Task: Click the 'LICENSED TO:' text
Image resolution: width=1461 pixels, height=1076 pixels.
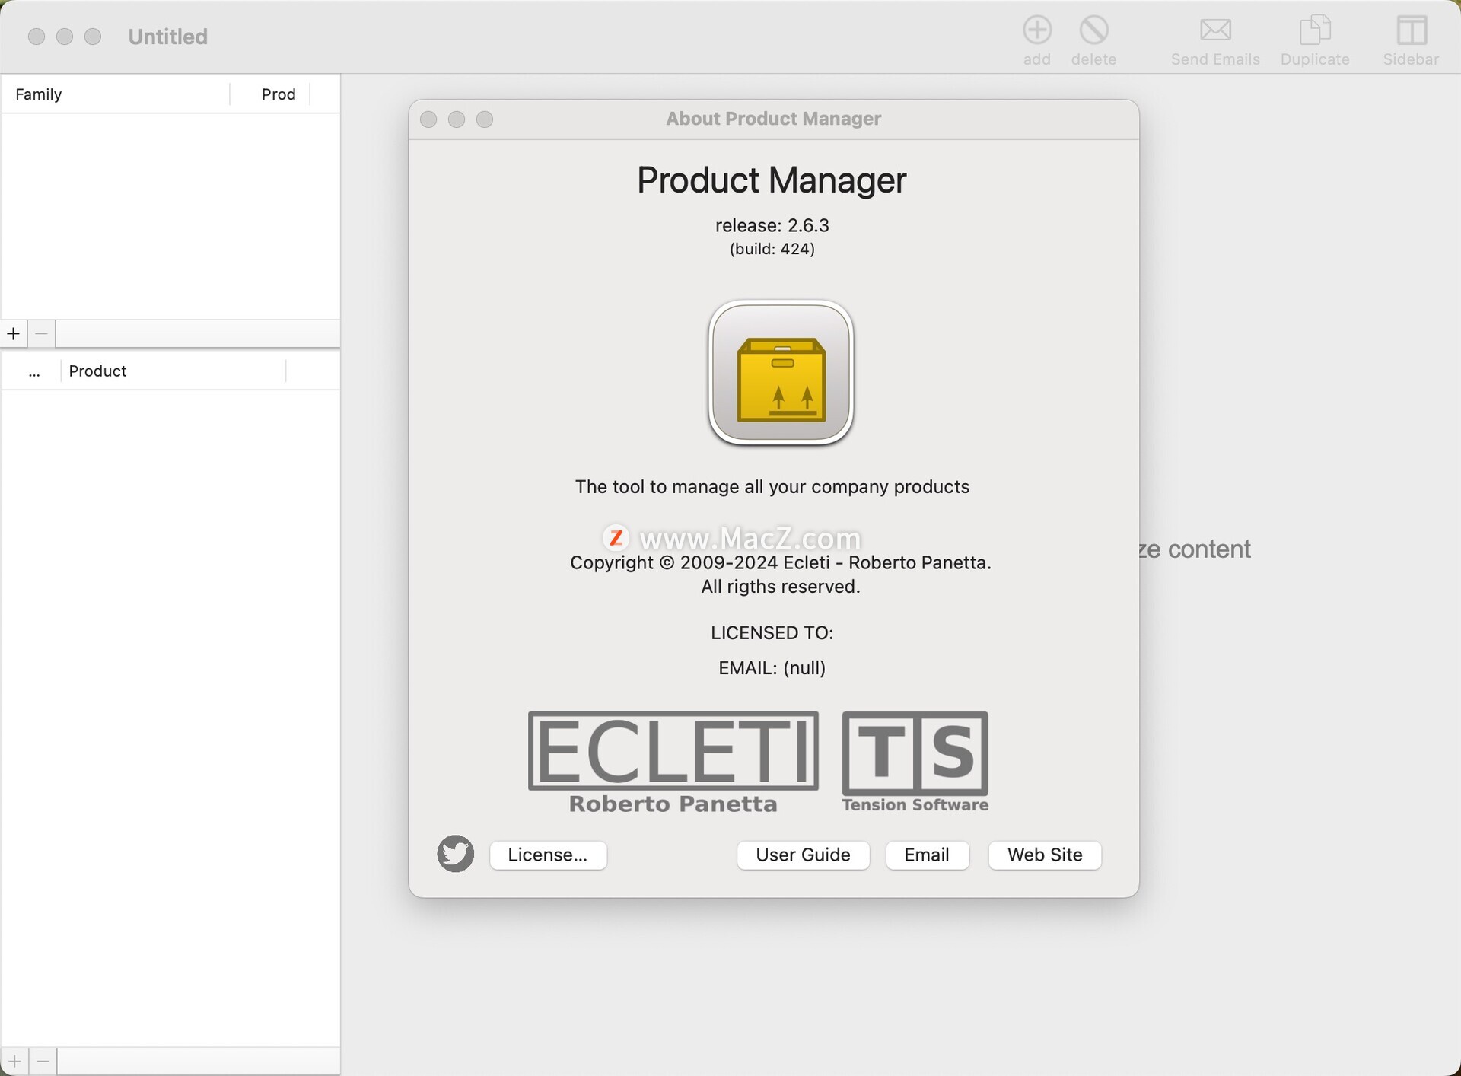Action: [772, 632]
